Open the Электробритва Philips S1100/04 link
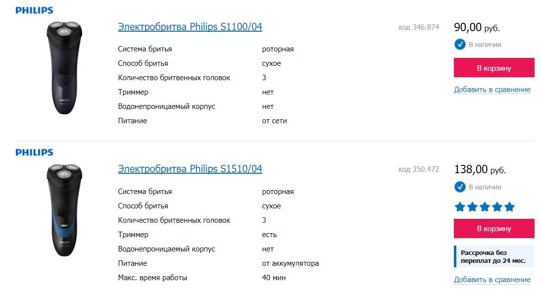This screenshot has height=298, width=541. point(190,27)
